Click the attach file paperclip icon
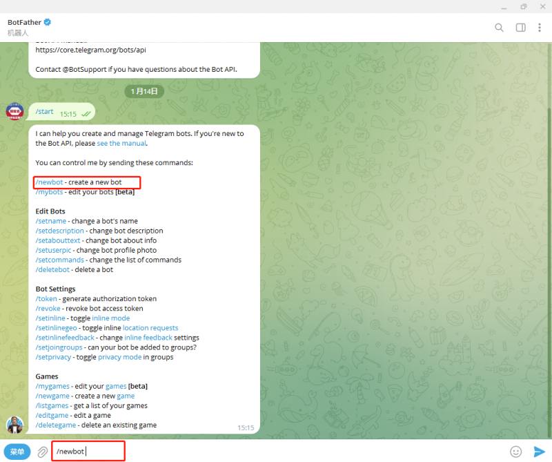Screen dimensions: 552x462 pyautogui.click(x=43, y=452)
